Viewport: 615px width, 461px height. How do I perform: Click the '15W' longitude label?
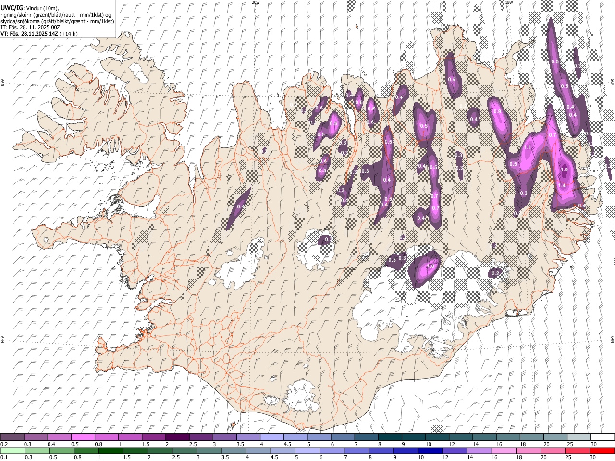click(x=509, y=2)
